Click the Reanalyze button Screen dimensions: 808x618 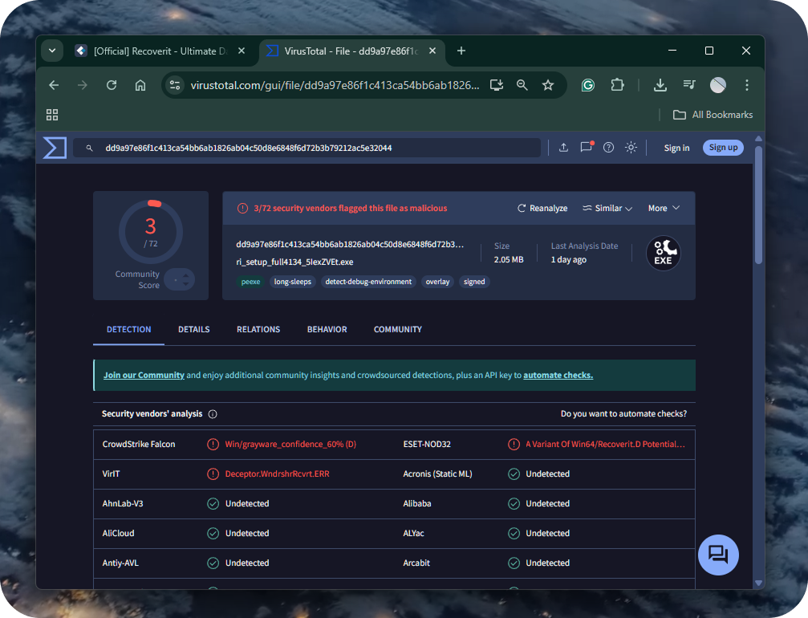pos(542,208)
